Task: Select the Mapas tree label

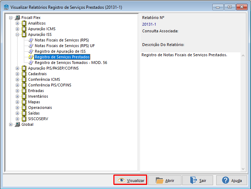Action: [34, 102]
